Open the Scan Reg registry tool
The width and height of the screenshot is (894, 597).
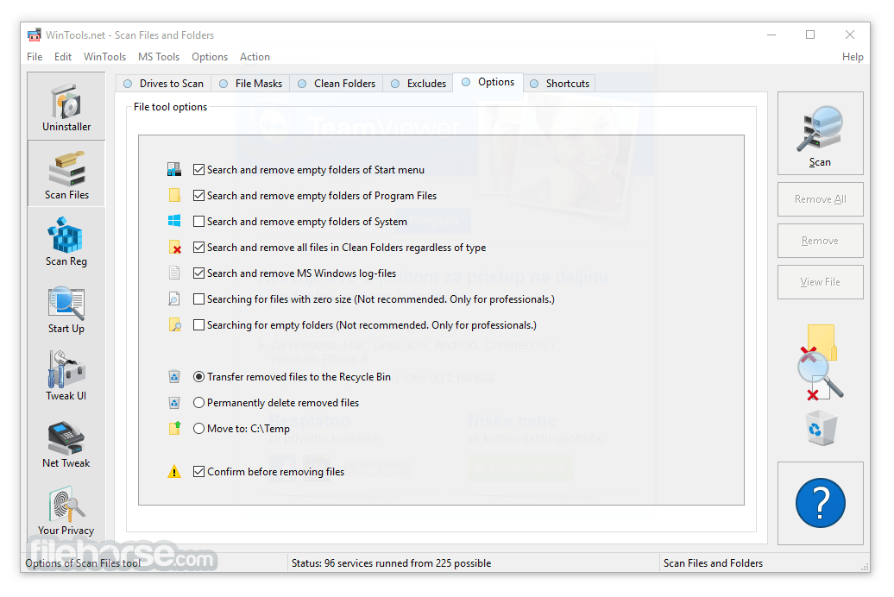[x=66, y=242]
